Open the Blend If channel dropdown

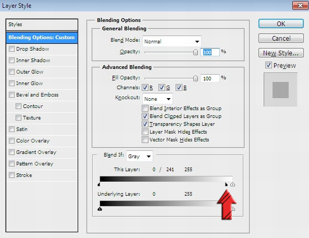tap(141, 156)
